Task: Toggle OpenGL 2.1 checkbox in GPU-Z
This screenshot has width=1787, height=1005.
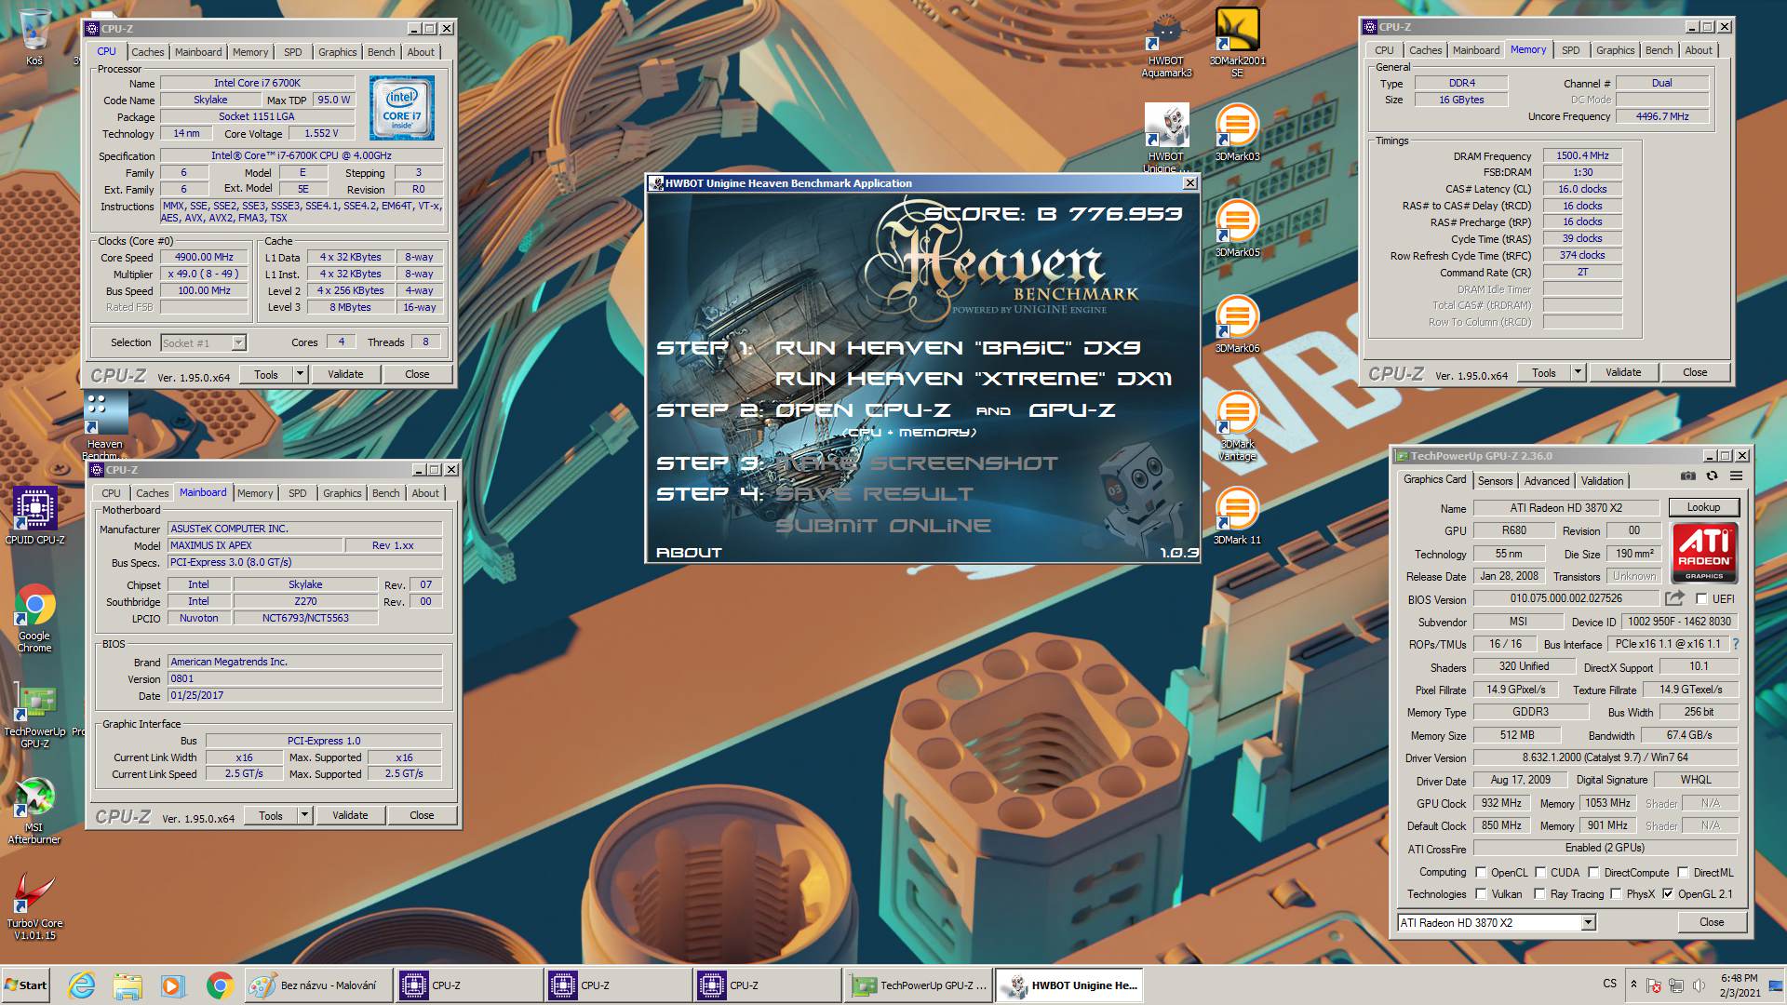Action: coord(1668,894)
